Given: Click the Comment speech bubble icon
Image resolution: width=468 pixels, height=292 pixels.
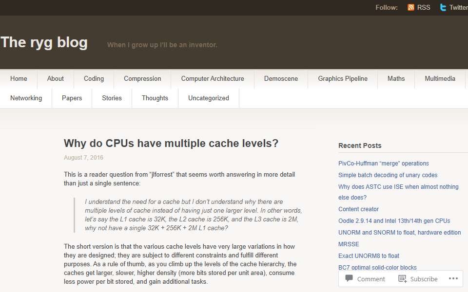Looking at the screenshot, I should pyautogui.click(x=349, y=278).
